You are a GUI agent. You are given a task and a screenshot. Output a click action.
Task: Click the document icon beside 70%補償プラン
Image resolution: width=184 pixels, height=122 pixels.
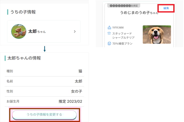coord(109,44)
